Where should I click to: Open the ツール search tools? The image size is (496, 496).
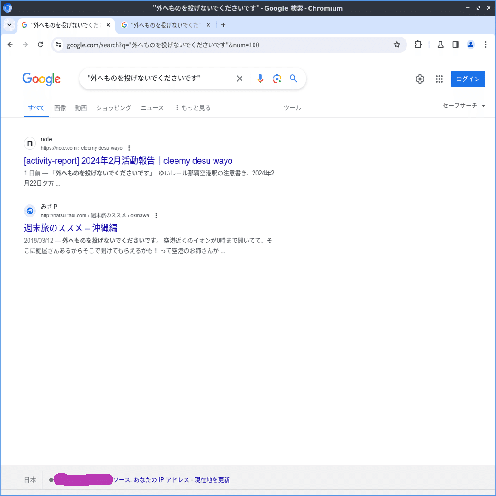pyautogui.click(x=292, y=108)
